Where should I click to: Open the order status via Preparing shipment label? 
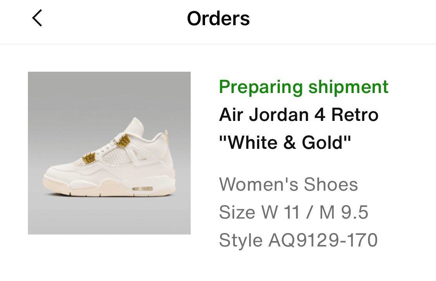point(303,86)
